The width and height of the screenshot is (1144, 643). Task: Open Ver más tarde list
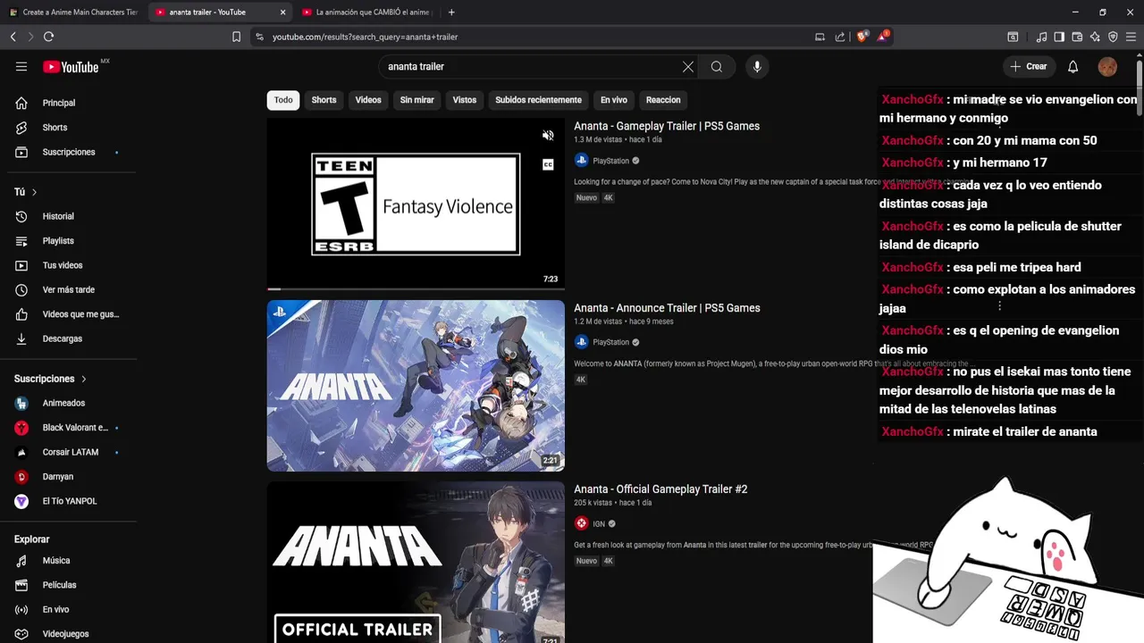68,290
